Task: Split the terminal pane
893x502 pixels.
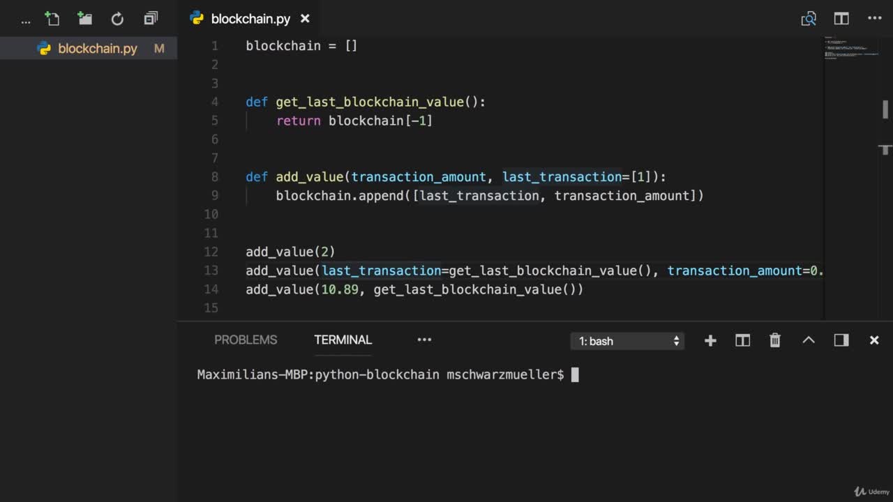Action: pyautogui.click(x=742, y=340)
